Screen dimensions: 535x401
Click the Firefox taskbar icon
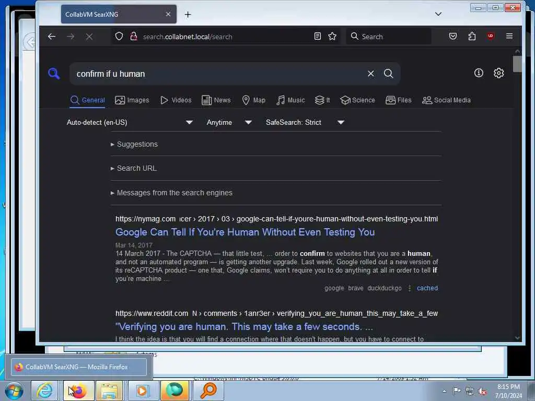[78, 391]
